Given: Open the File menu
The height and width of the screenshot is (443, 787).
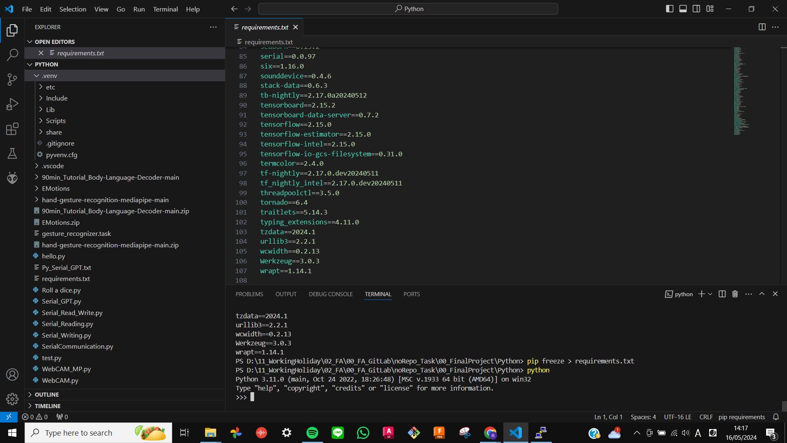Looking at the screenshot, I should (x=27, y=9).
